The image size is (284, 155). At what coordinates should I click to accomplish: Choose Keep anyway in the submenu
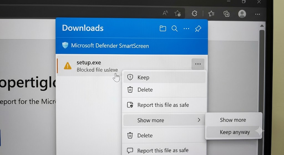234,132
